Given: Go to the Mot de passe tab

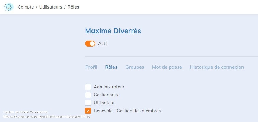Looking at the screenshot, I should click(167, 67).
